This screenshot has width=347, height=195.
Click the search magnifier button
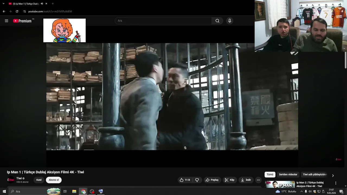[217, 21]
